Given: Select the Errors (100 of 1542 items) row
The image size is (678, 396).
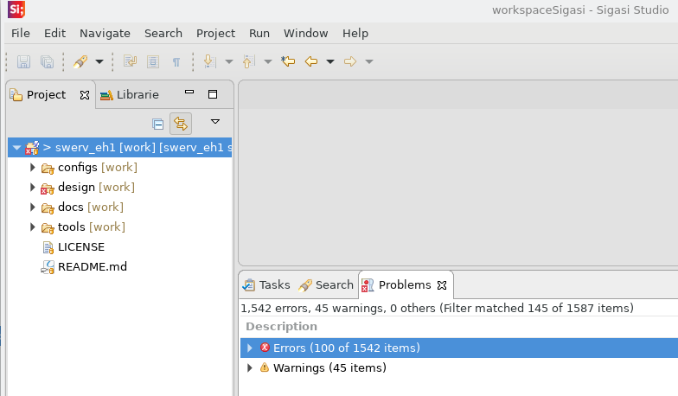Looking at the screenshot, I should tap(459, 348).
